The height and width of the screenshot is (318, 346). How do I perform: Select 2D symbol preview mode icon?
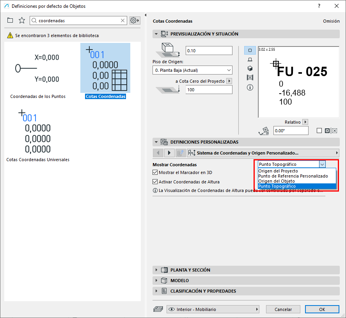(x=250, y=50)
